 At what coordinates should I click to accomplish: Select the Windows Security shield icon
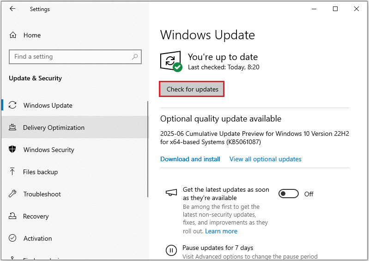pos(12,149)
